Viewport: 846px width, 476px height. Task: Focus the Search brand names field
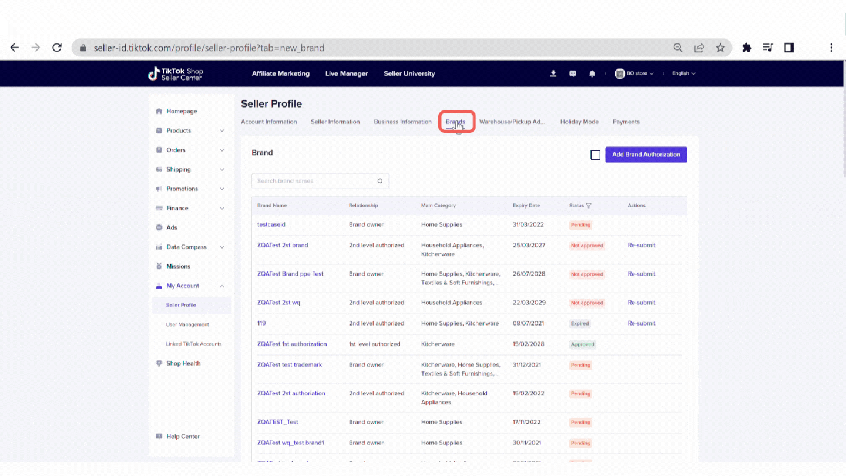314,181
